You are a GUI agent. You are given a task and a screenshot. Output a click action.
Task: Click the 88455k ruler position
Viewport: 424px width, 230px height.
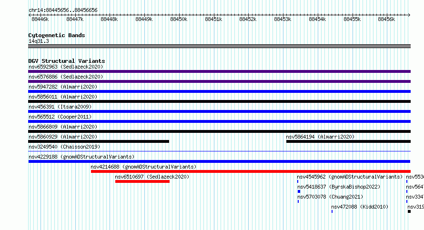pos(352,19)
